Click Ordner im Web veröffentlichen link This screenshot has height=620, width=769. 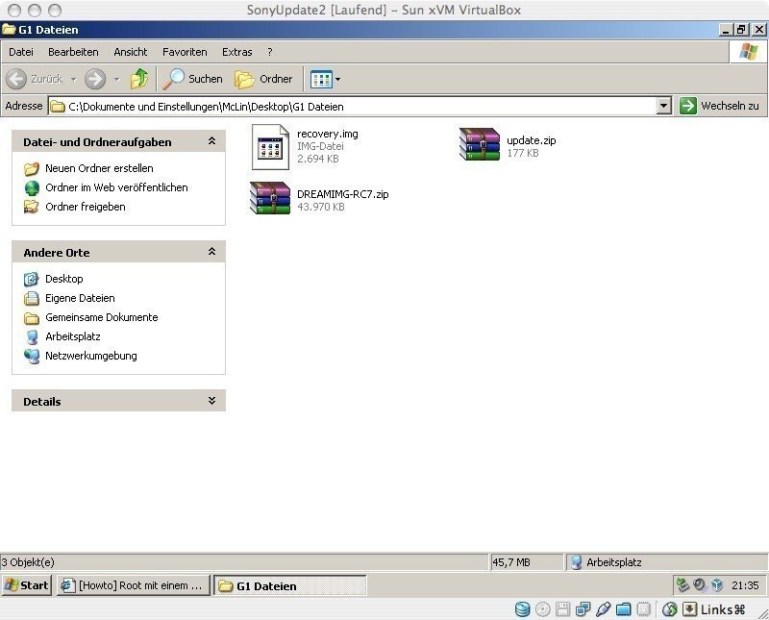[x=116, y=187]
